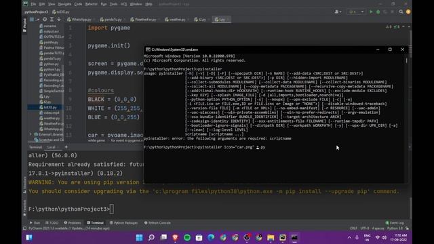Click cmd.exe title bar icon
The image size is (434, 244).
tap(148, 49)
